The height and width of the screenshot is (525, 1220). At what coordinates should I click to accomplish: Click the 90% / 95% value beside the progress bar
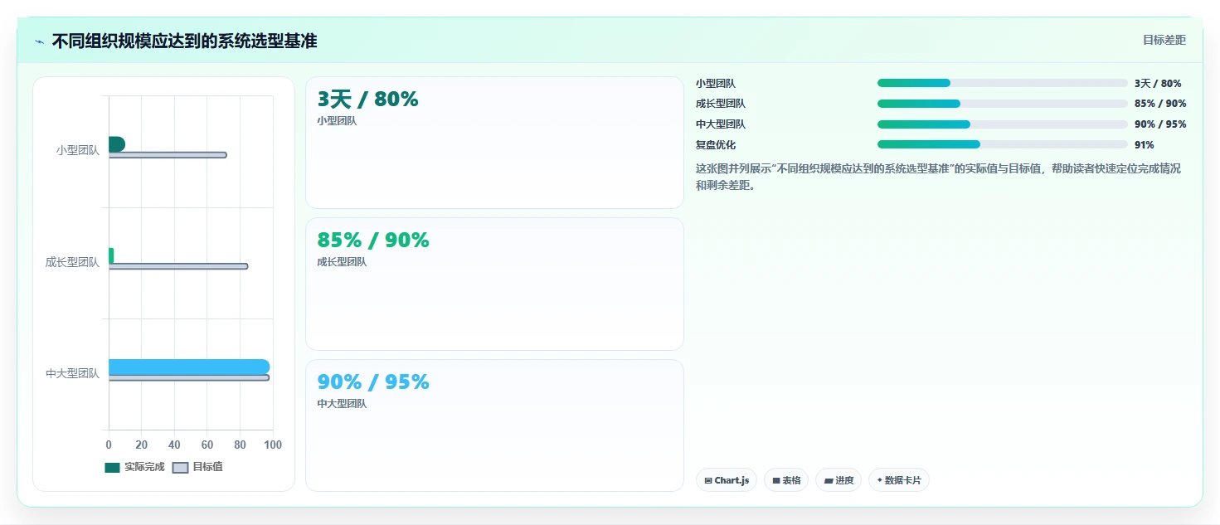1160,124
